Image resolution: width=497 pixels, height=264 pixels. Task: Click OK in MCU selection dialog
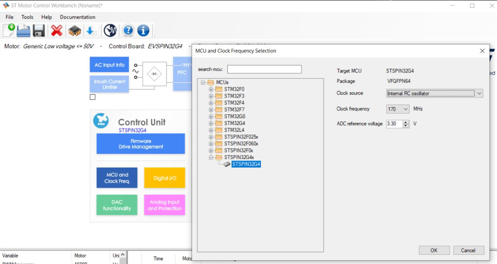click(434, 251)
